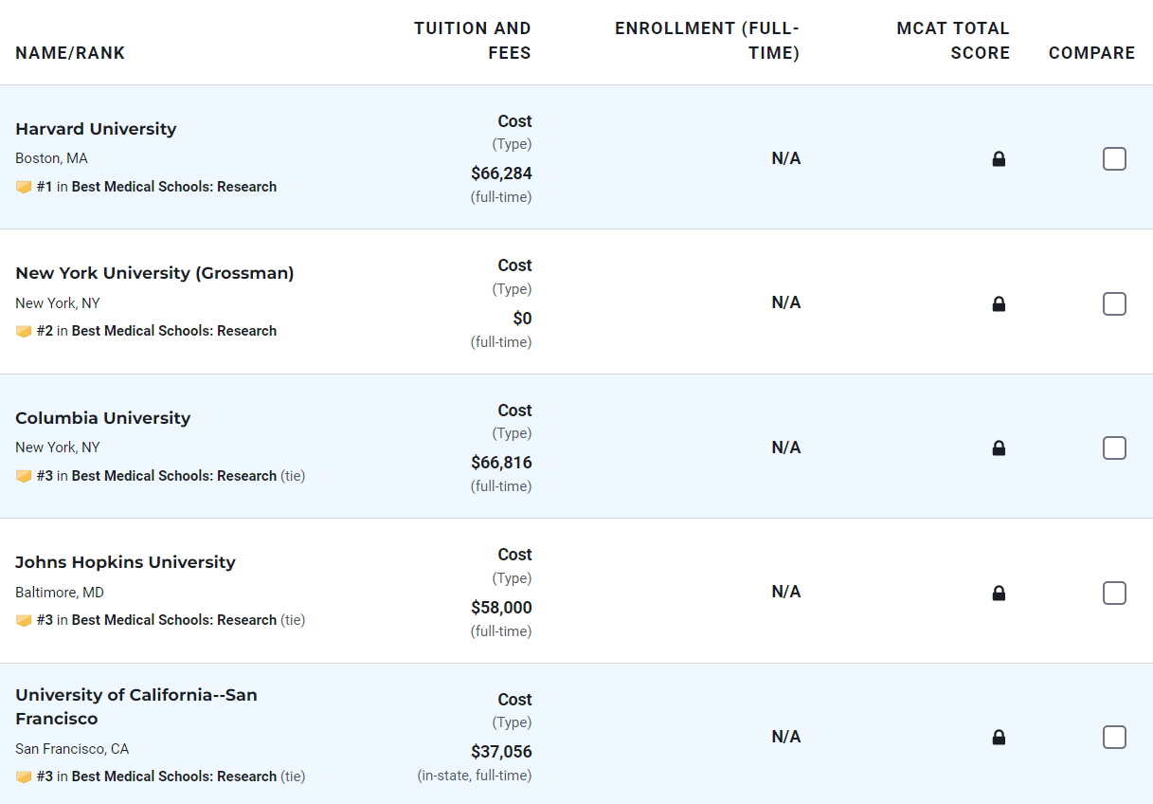Click Harvard's MCAT score lock icon
Screen dimensions: 1153x804
(999, 159)
